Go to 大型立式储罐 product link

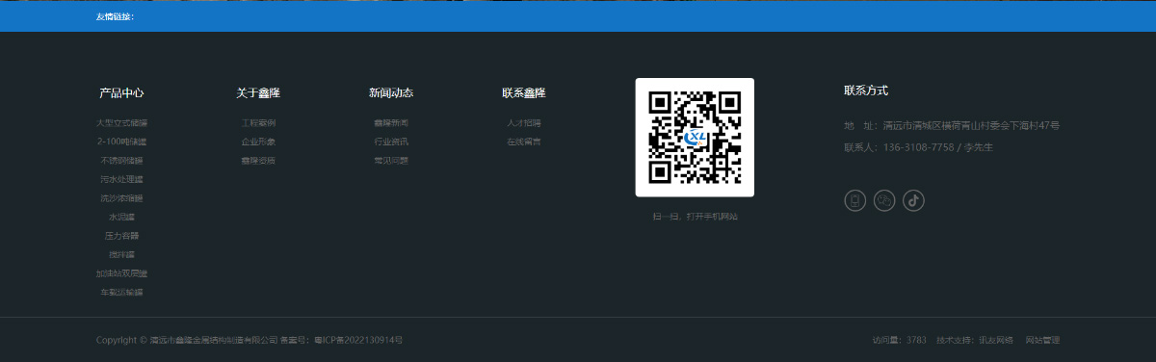tap(121, 123)
